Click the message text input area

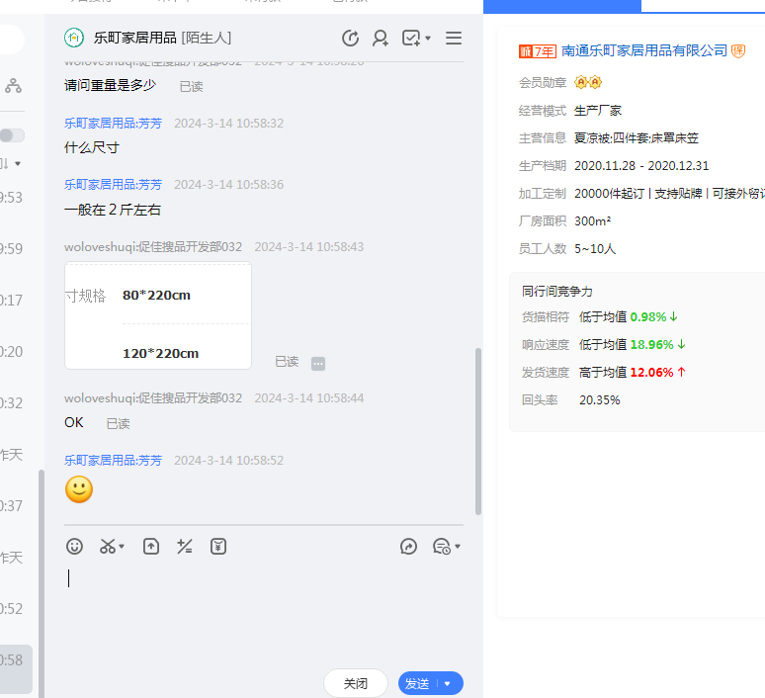point(262,603)
